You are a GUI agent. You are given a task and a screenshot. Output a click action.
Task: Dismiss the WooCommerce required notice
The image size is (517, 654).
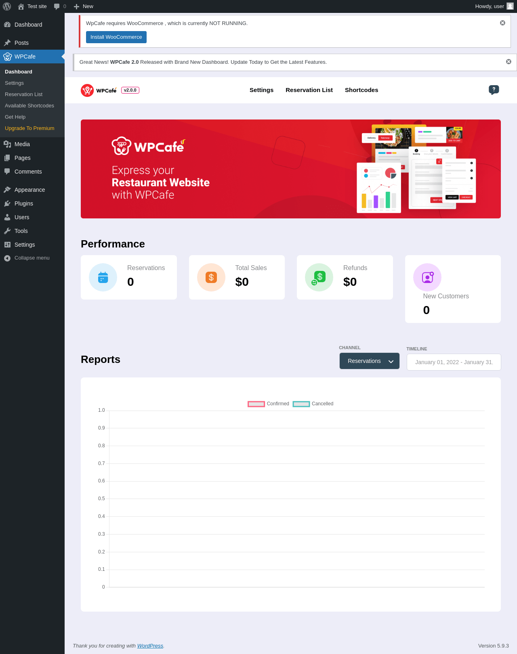(x=502, y=23)
